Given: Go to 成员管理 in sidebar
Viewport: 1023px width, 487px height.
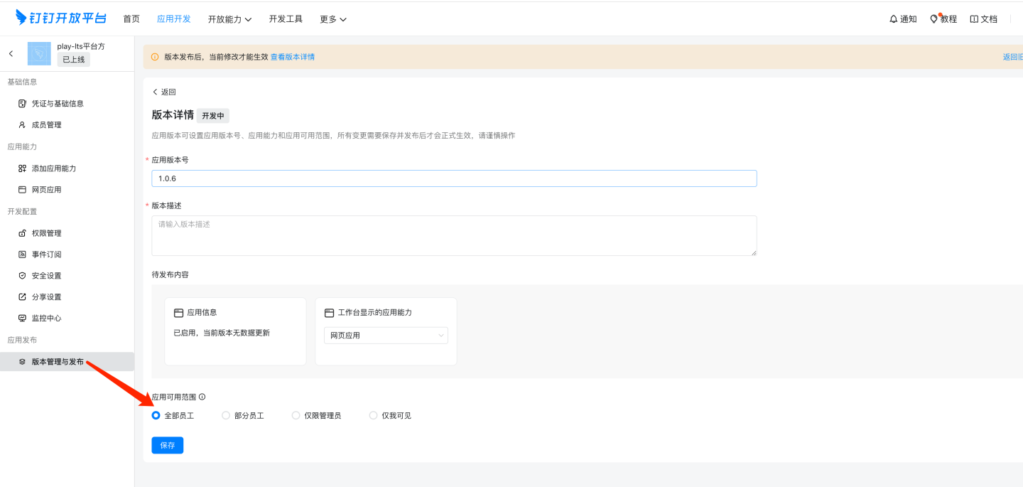Looking at the screenshot, I should click(46, 125).
